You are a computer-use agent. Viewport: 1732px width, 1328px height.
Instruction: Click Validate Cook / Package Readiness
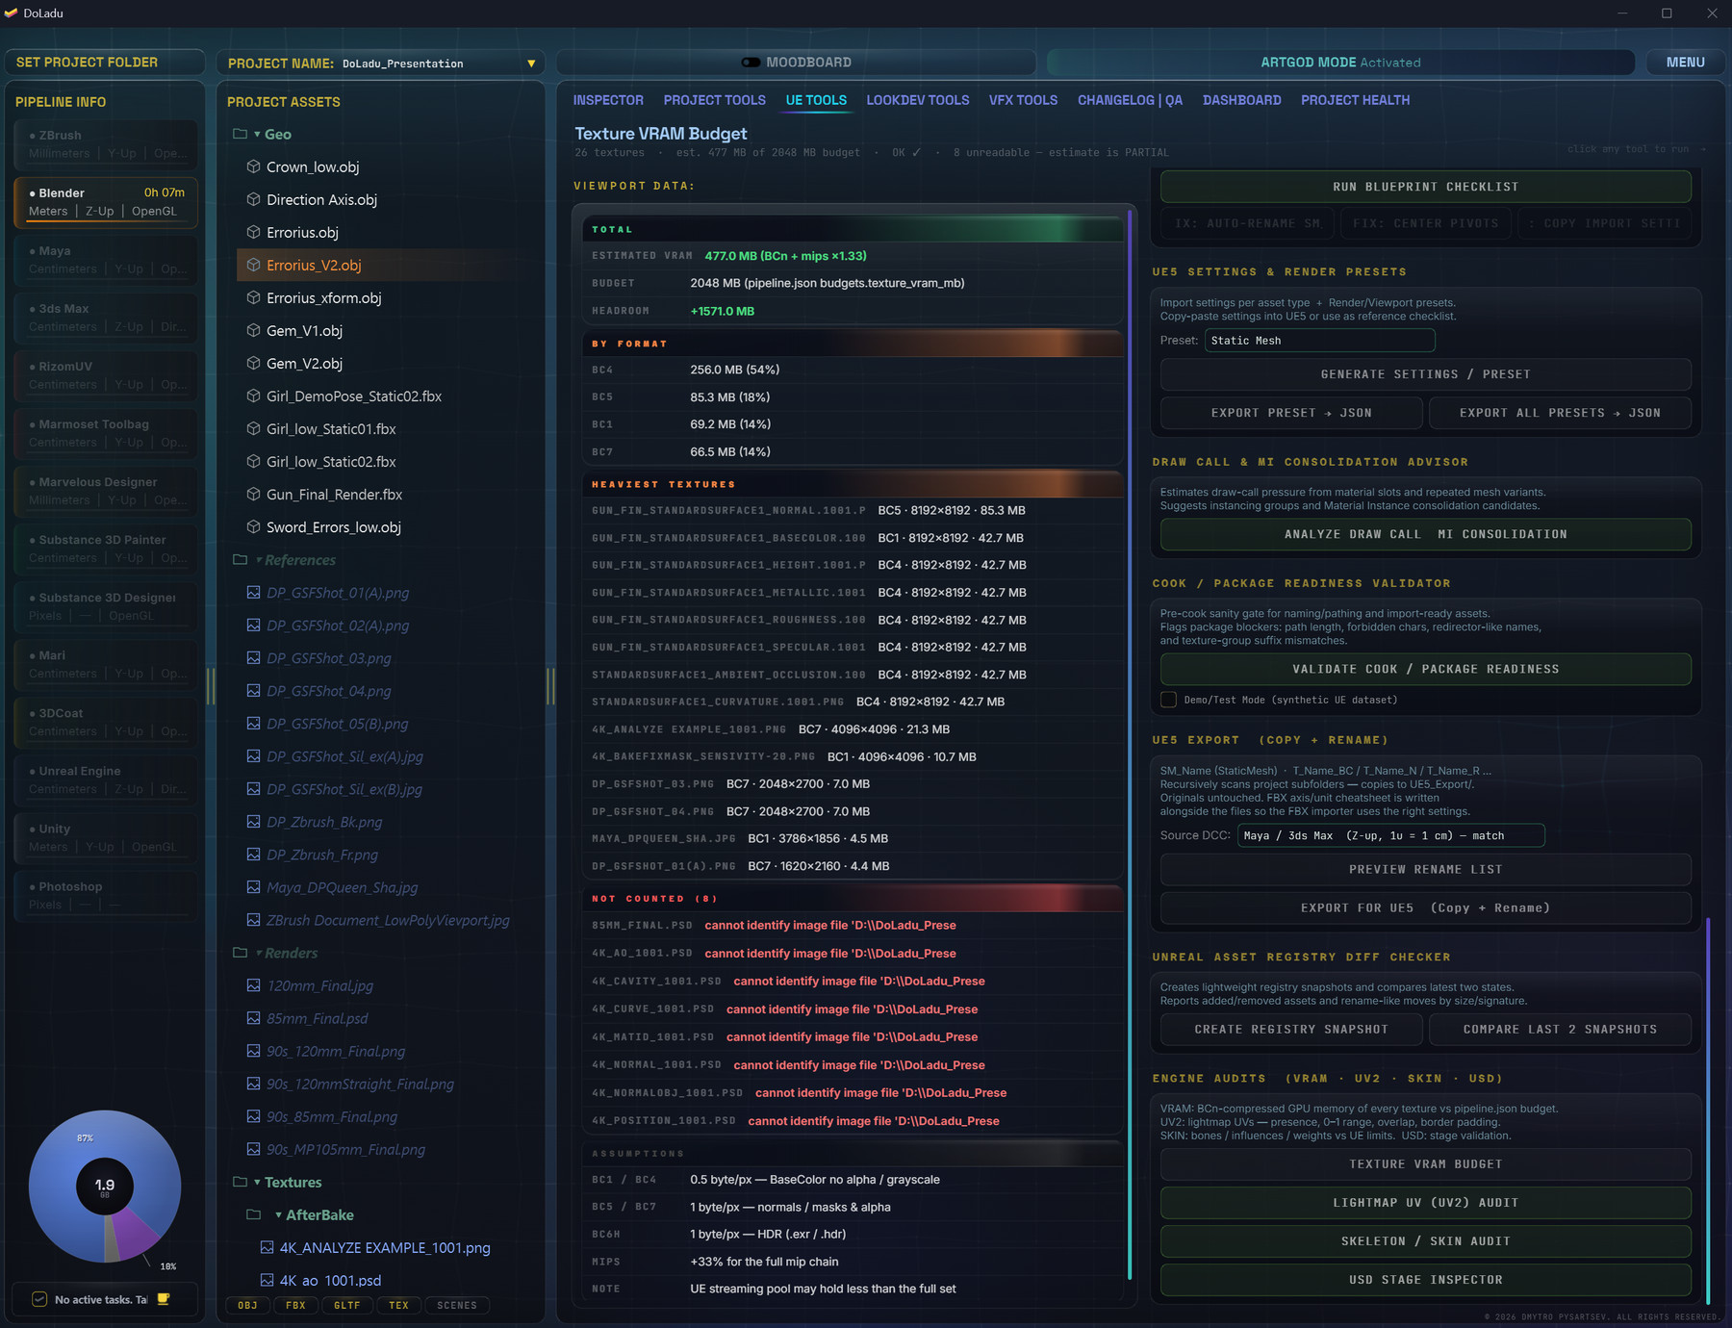[x=1425, y=669]
